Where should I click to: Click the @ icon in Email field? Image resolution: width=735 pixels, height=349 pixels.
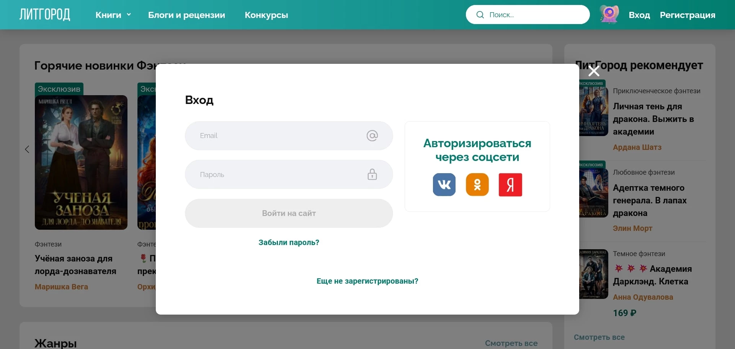(x=372, y=136)
